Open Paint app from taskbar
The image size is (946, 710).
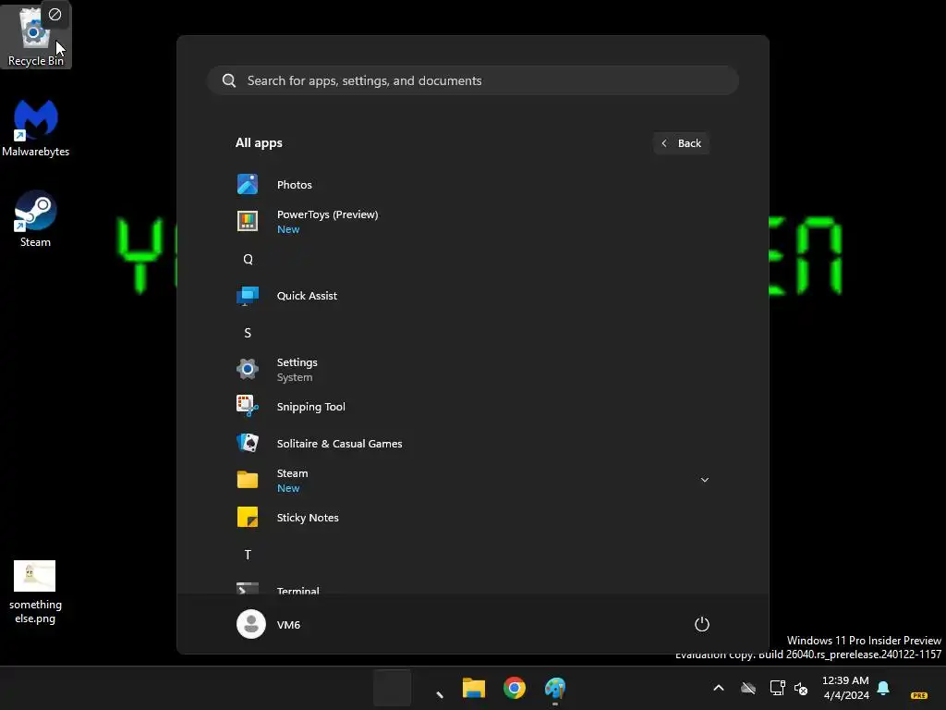click(555, 688)
